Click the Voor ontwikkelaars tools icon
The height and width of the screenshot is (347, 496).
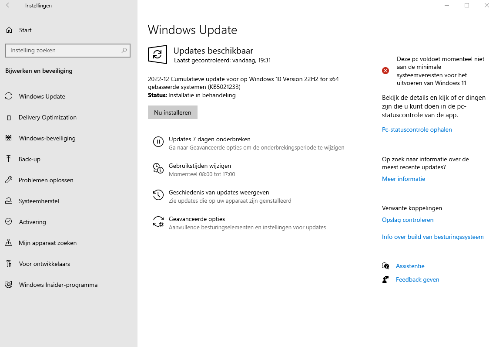(x=9, y=264)
